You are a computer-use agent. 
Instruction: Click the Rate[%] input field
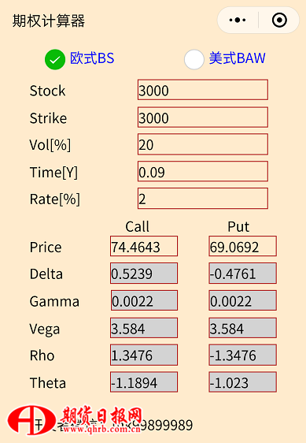coord(203,199)
